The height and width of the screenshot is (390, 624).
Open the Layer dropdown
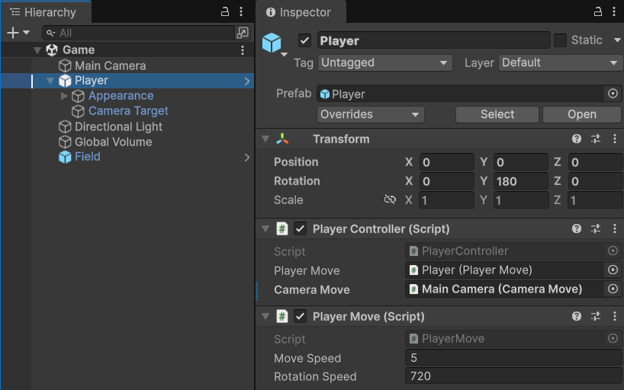(559, 62)
